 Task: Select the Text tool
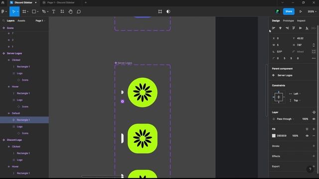[x=53, y=11]
